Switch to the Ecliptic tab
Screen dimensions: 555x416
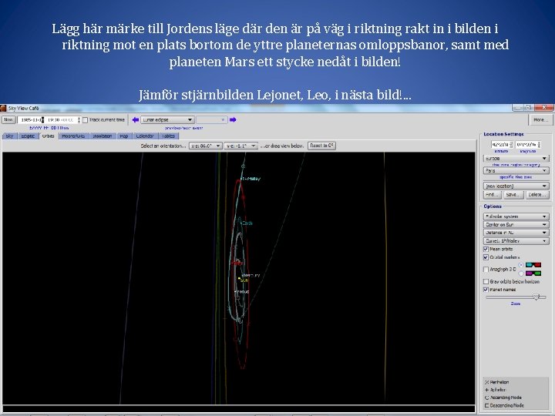tap(28, 136)
